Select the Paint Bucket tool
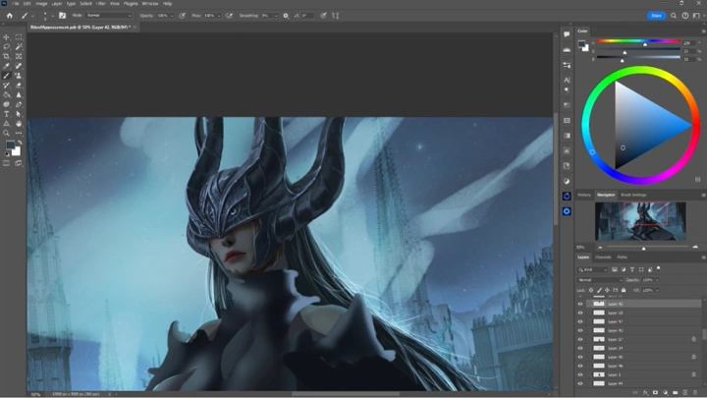 6,94
